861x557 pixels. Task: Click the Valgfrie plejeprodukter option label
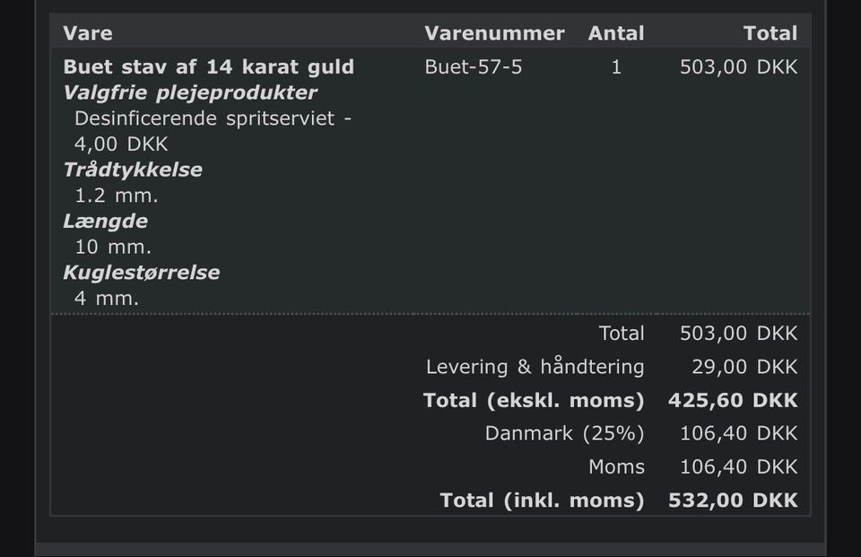tap(190, 92)
